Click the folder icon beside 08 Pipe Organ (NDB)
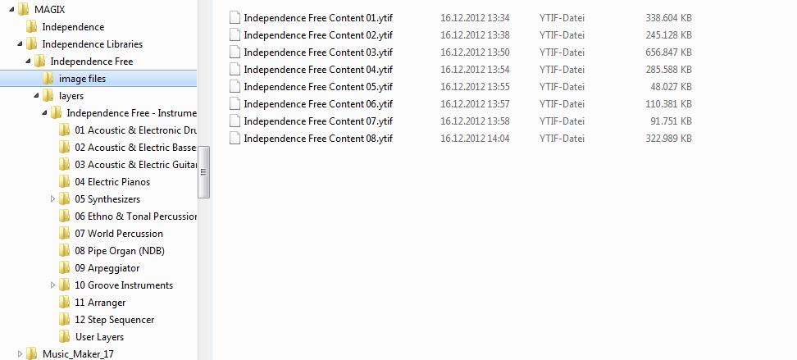This screenshot has height=360, width=797. pyautogui.click(x=64, y=251)
